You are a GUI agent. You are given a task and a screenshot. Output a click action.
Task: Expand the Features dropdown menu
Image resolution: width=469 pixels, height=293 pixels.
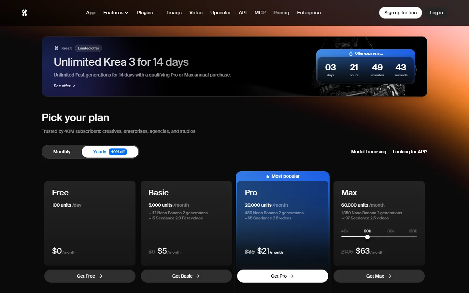click(x=116, y=13)
